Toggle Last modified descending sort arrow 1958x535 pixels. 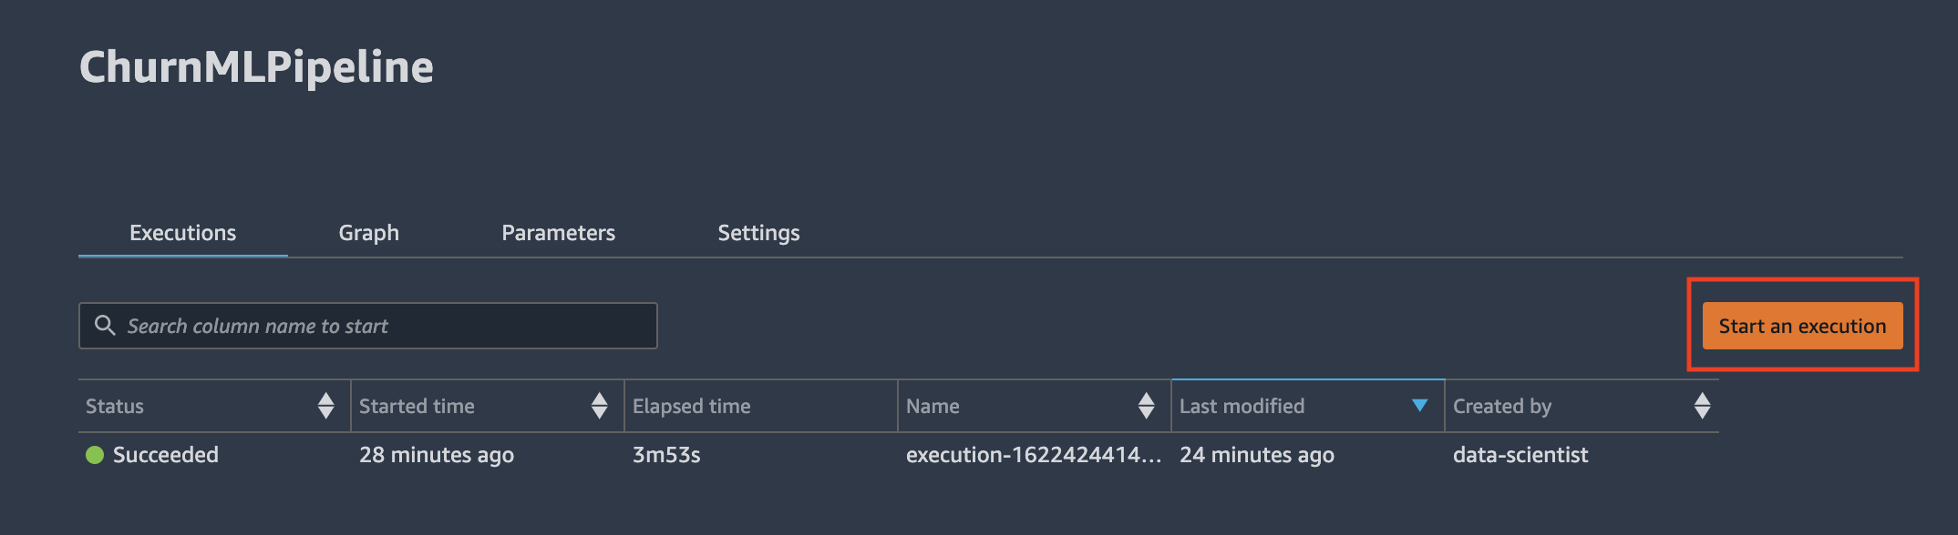(1419, 406)
